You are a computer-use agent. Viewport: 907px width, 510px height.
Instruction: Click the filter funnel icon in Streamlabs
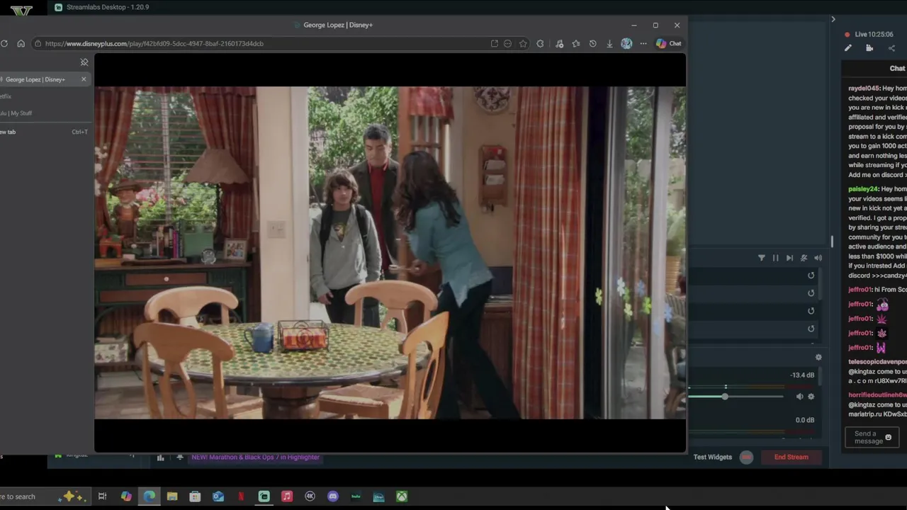[762, 258]
